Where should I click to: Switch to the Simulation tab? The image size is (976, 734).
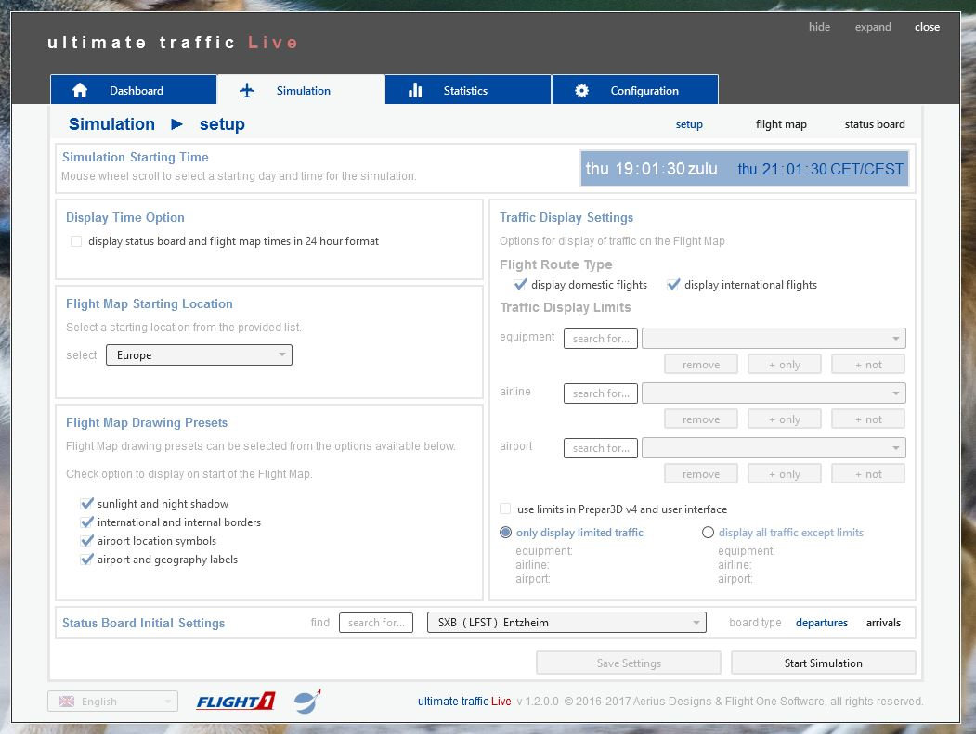click(301, 90)
